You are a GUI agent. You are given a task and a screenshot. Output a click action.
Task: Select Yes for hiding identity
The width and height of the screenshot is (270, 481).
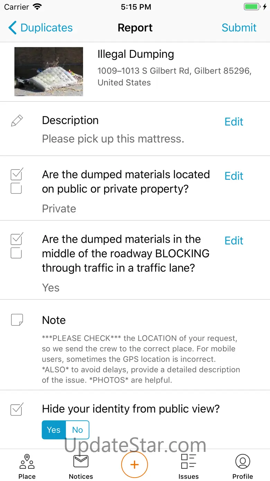pyautogui.click(x=54, y=430)
